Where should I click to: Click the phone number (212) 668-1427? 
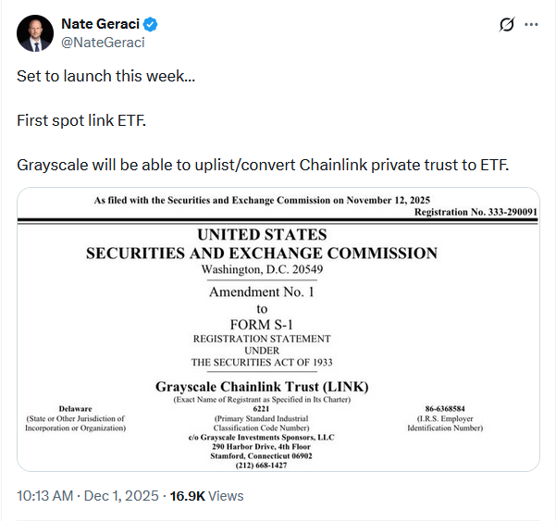[x=262, y=465]
